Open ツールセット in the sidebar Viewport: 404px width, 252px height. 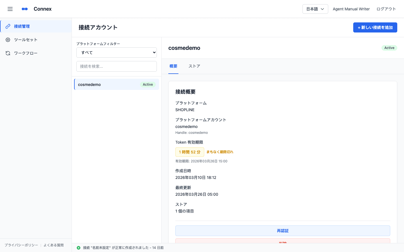pyautogui.click(x=36, y=40)
